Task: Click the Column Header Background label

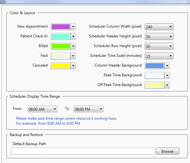Action: click(118, 65)
